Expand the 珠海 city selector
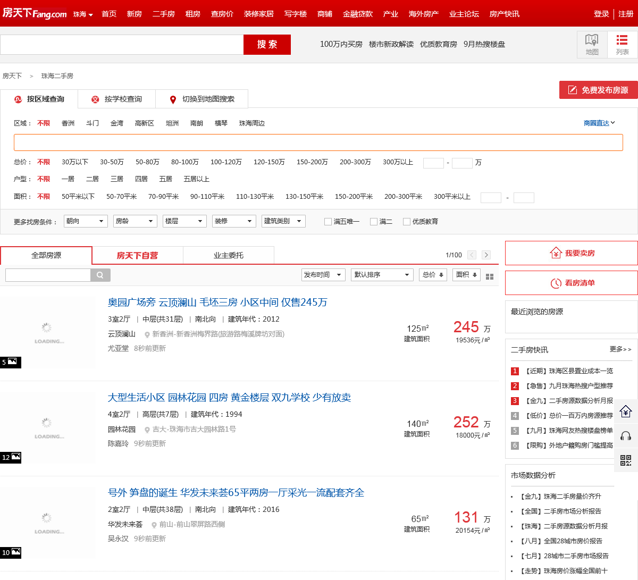This screenshot has height=580, width=638. point(83,14)
